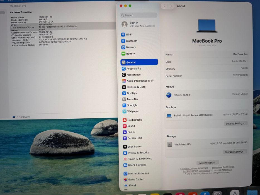Click the MacBook Pro laptop image

click(207, 26)
